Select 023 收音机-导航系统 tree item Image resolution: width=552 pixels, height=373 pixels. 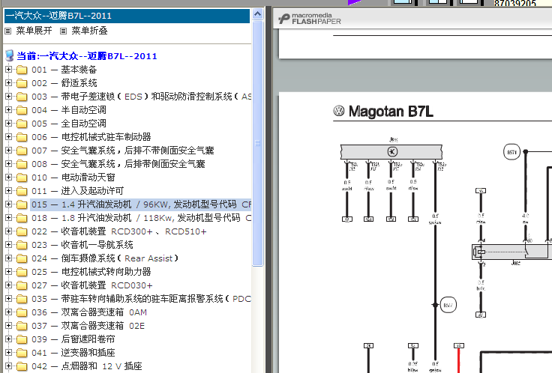(82, 245)
